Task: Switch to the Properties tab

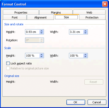Action: (x=21, y=12)
